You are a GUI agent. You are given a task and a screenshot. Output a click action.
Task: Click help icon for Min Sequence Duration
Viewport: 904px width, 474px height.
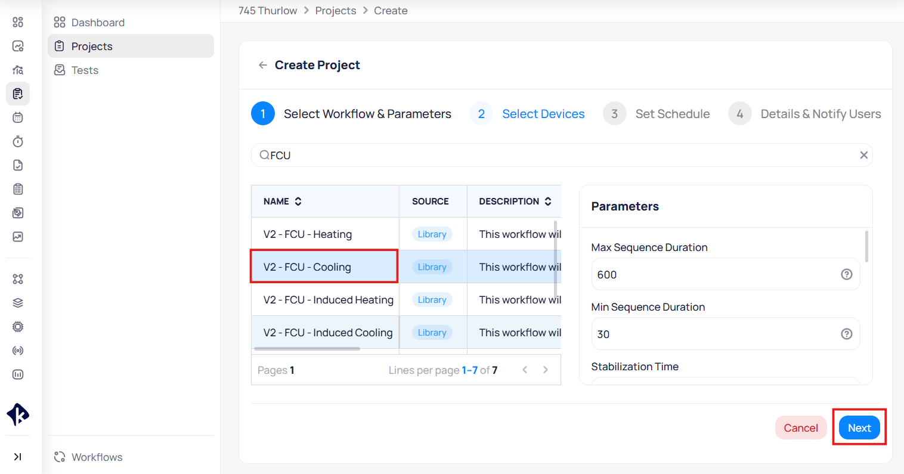(846, 334)
